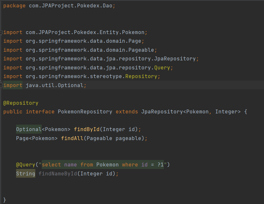The height and width of the screenshot is (204, 264).
Task: Click '?1' parameter in the query string
Action: pos(161,165)
